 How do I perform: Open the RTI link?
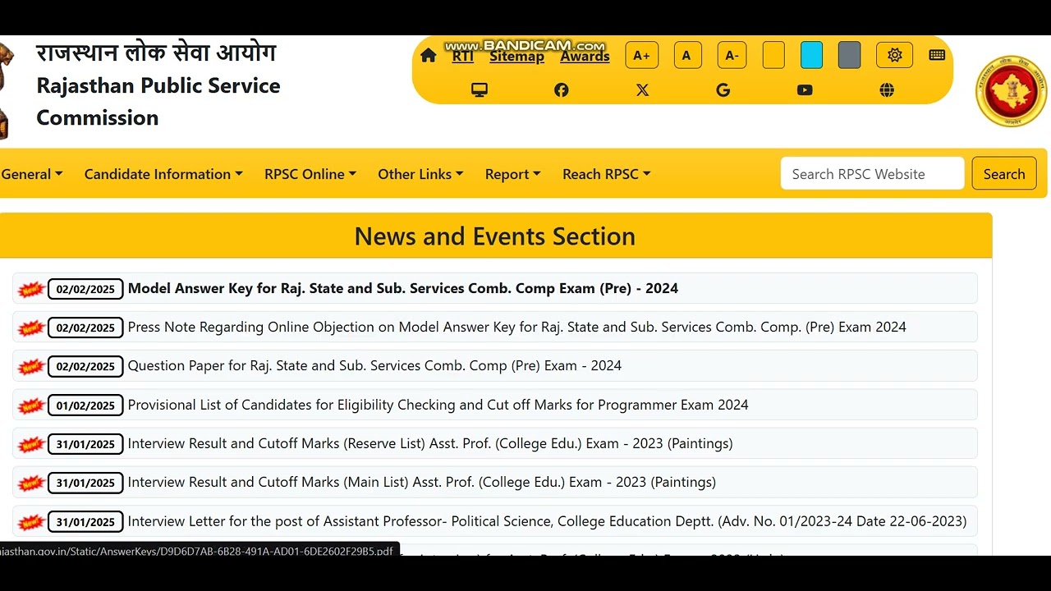tap(463, 56)
